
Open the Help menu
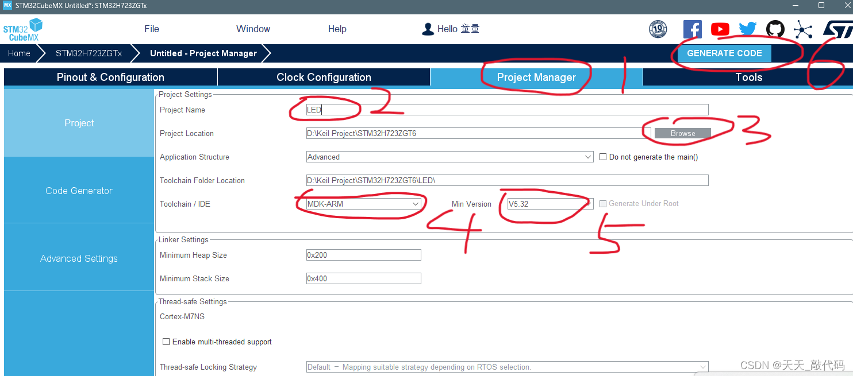(337, 29)
